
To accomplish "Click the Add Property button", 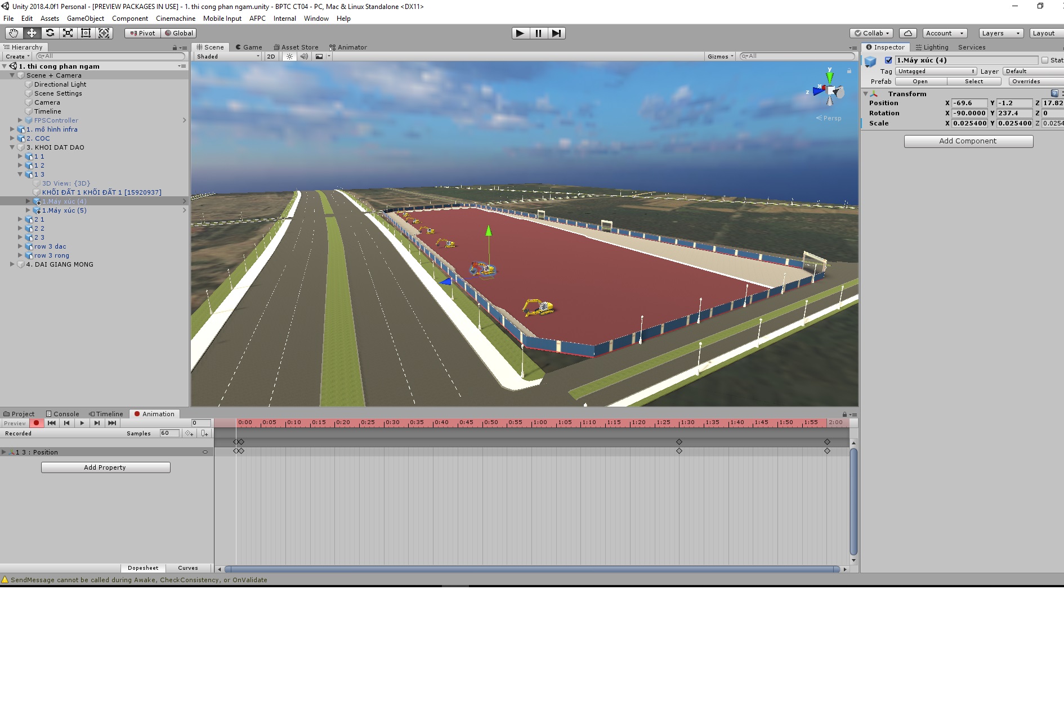I will pos(105,467).
